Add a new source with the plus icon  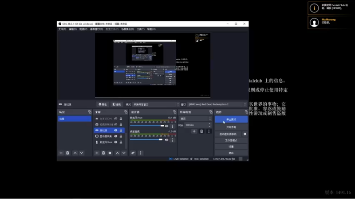point(97,153)
